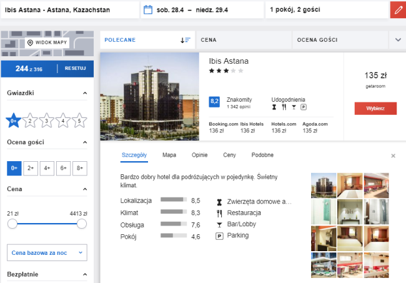Click the pets icon beside Zwierzęta domowe
The height and width of the screenshot is (283, 406).
click(x=219, y=202)
